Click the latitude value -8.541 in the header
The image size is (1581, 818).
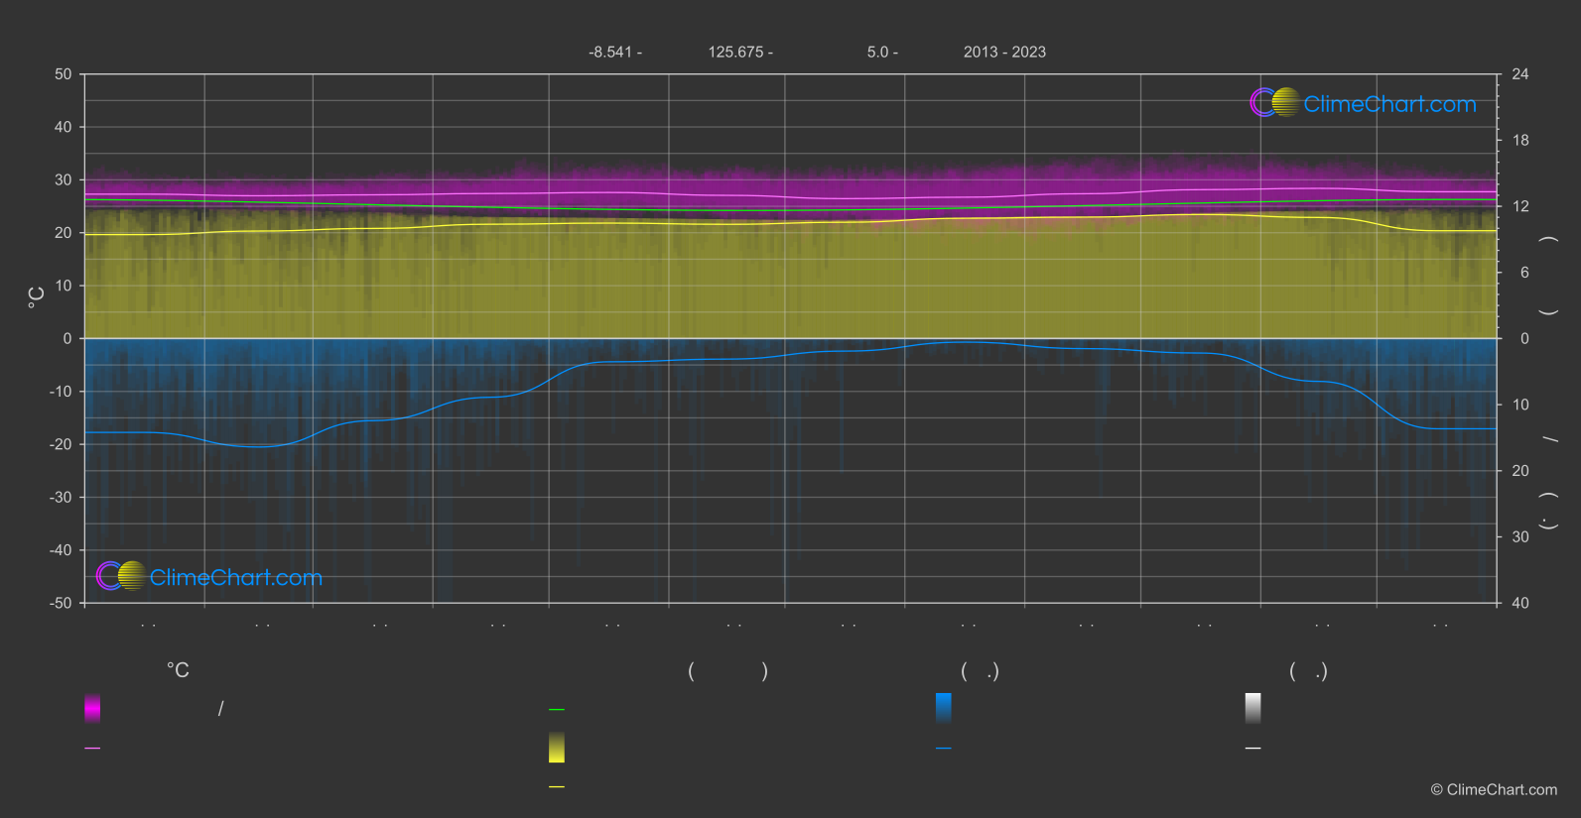tap(610, 52)
